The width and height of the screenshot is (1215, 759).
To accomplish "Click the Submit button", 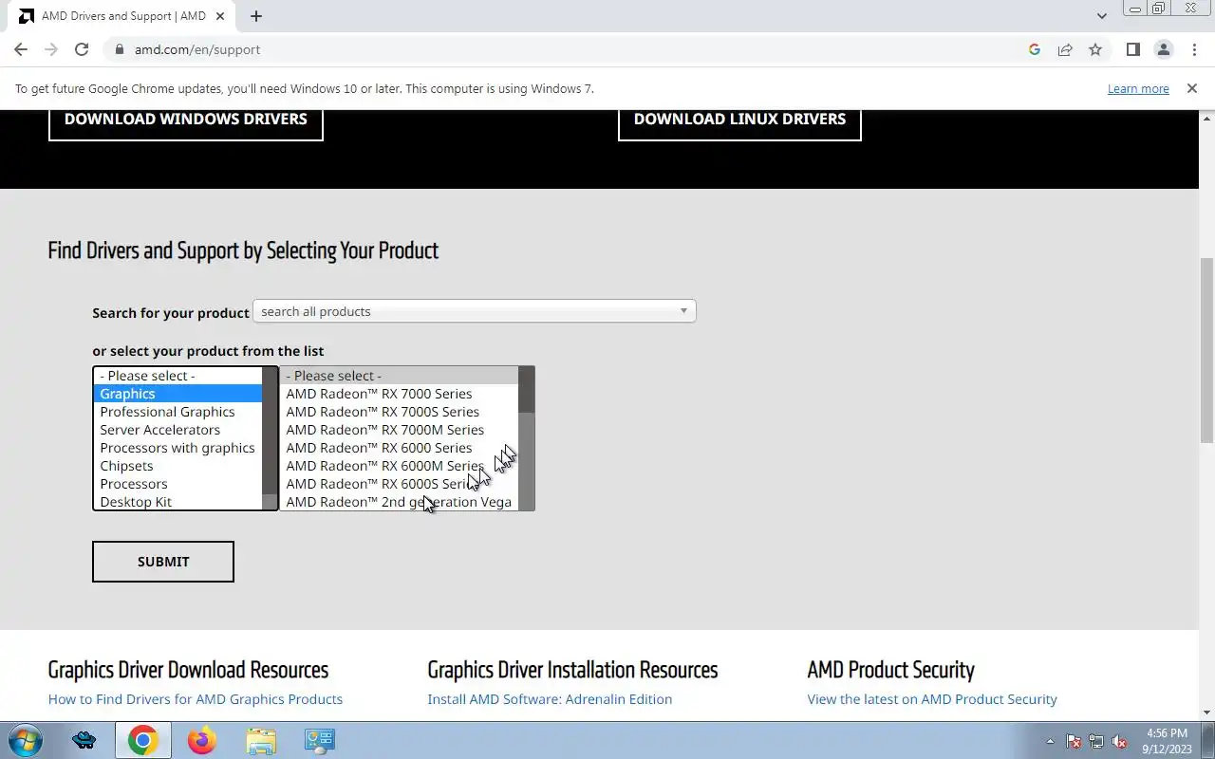I will coord(163,562).
